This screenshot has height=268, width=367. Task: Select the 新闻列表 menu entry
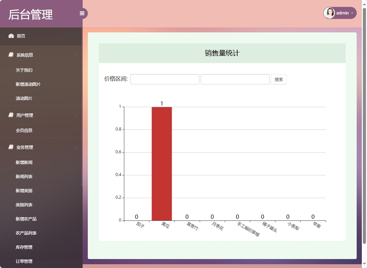pos(23,176)
